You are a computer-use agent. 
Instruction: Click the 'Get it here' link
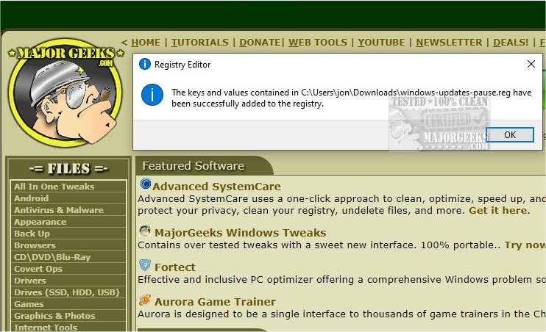(498, 210)
